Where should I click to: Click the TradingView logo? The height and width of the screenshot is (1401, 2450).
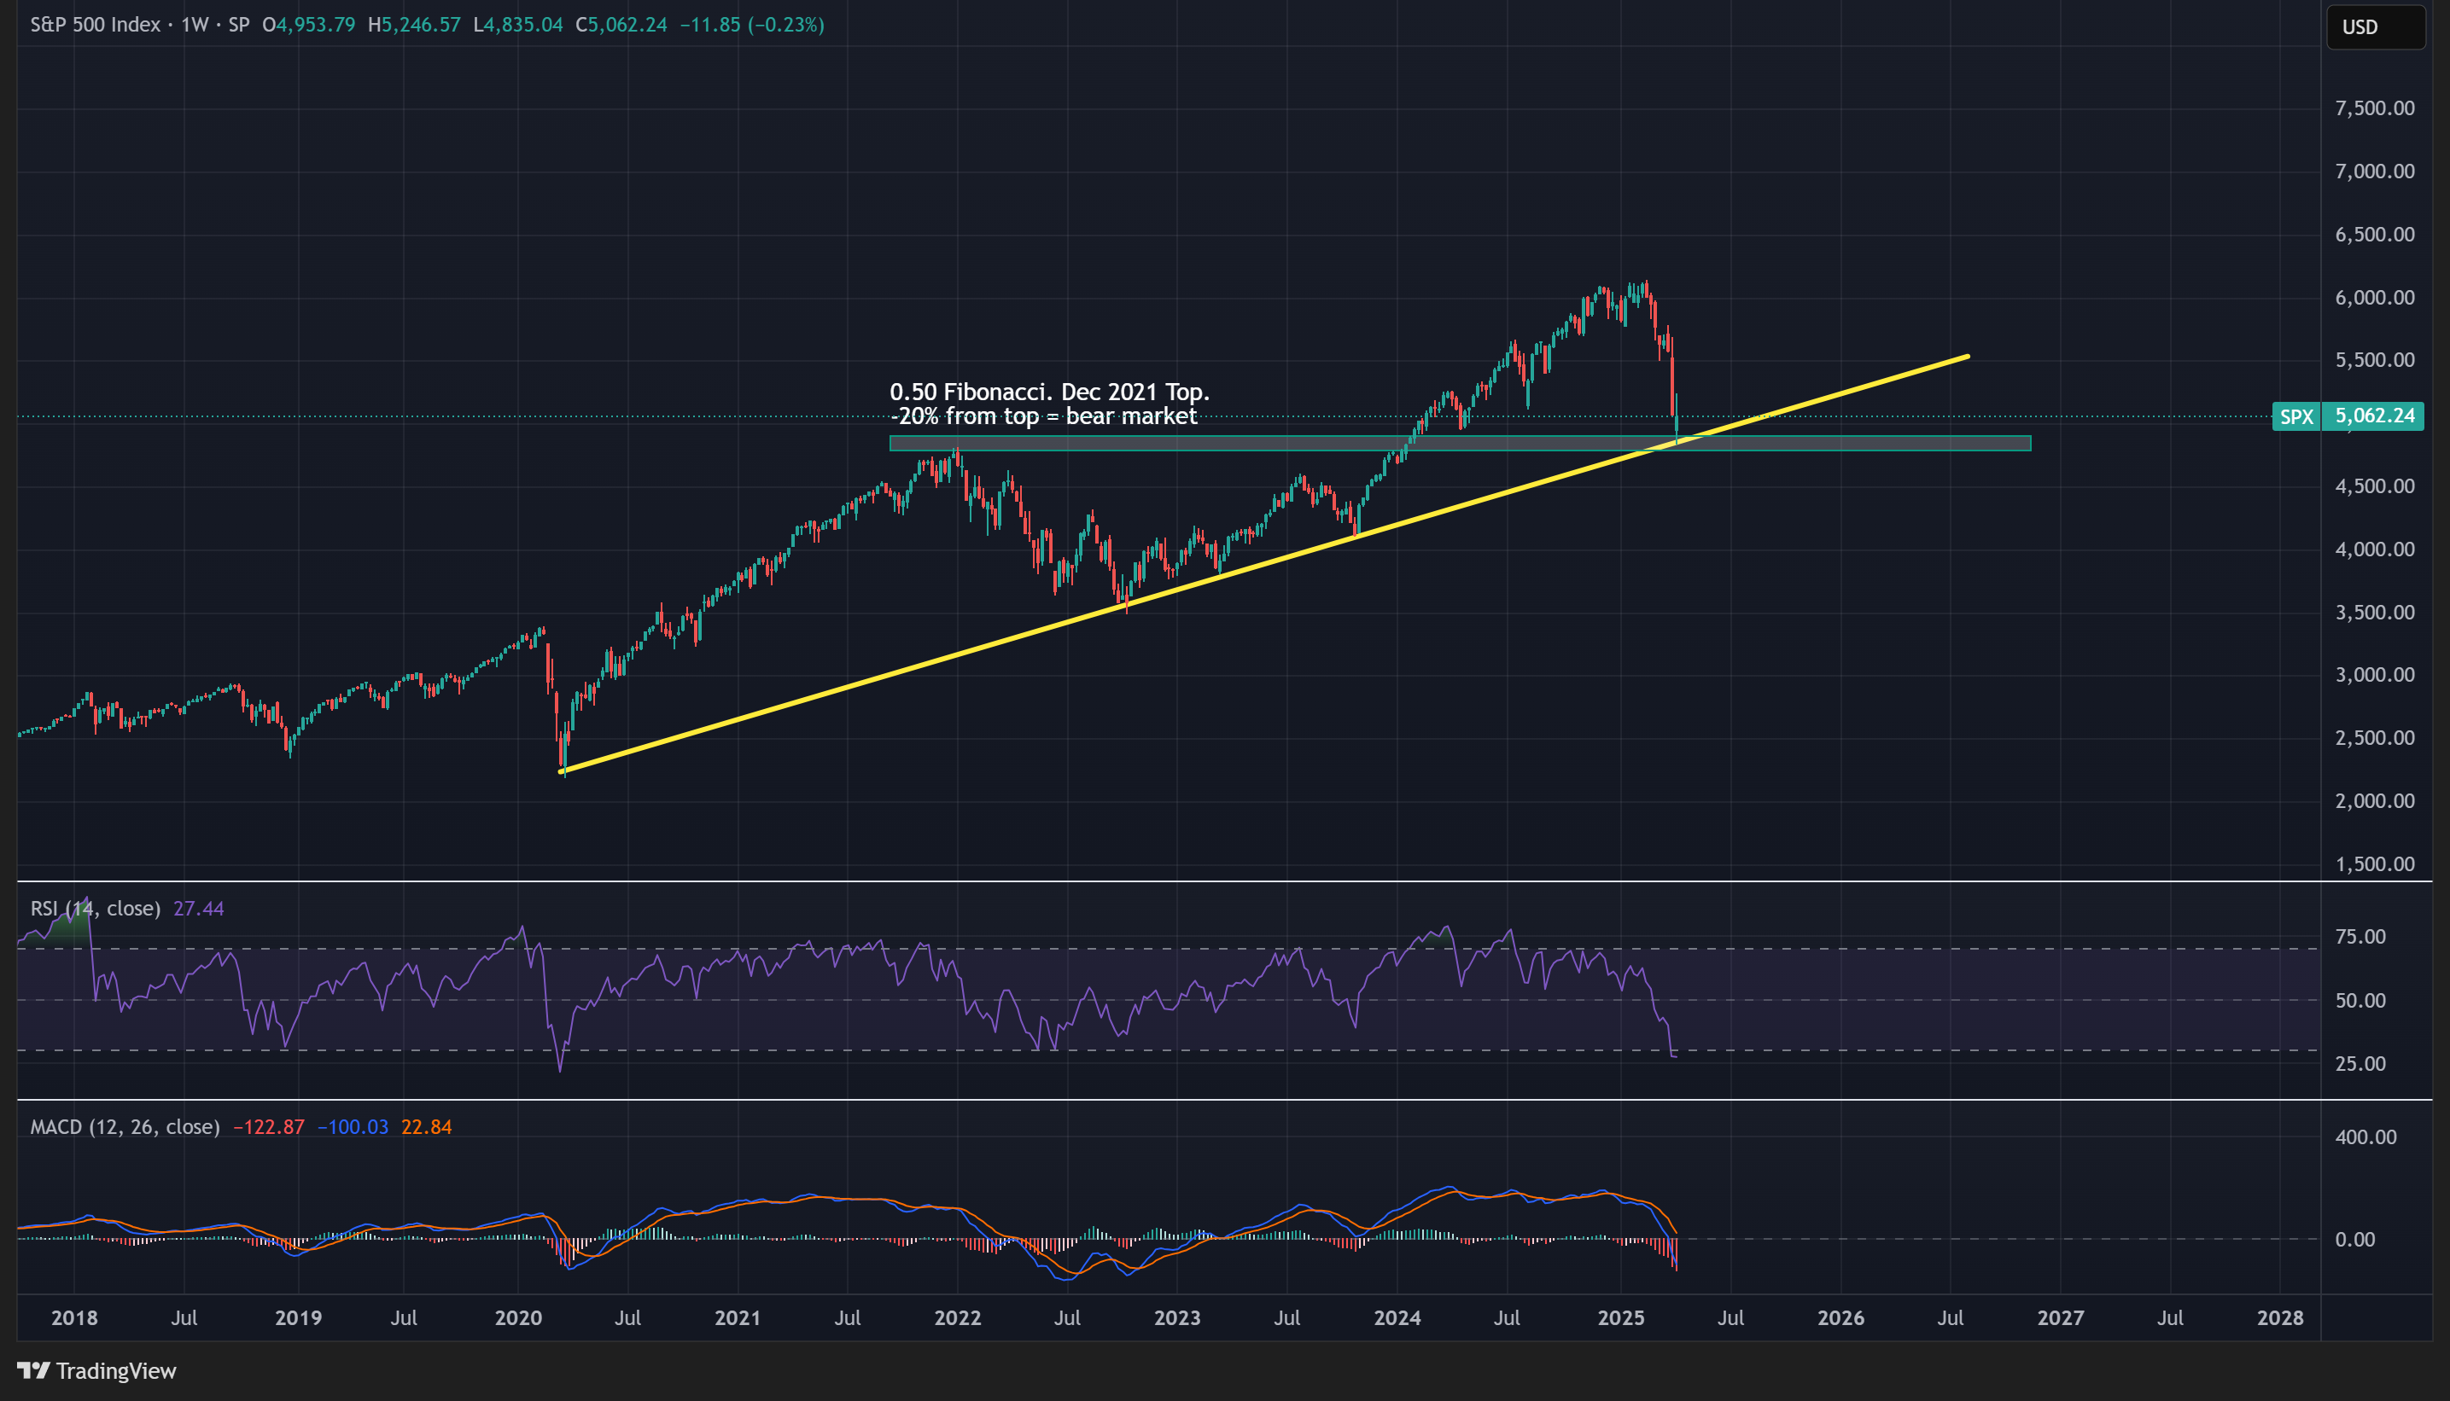[97, 1370]
